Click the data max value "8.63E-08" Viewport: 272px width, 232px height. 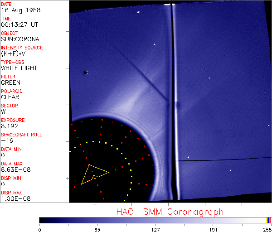14,169
